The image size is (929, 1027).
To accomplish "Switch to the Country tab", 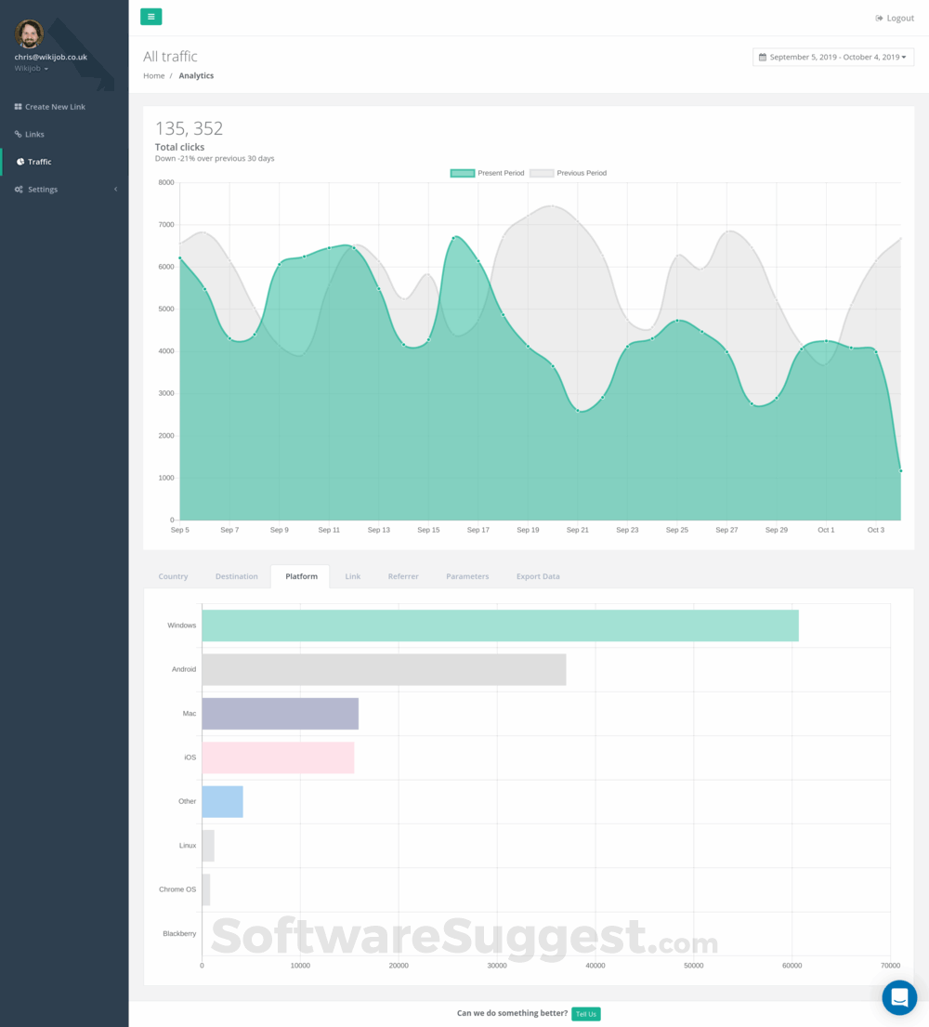I will pos(173,576).
